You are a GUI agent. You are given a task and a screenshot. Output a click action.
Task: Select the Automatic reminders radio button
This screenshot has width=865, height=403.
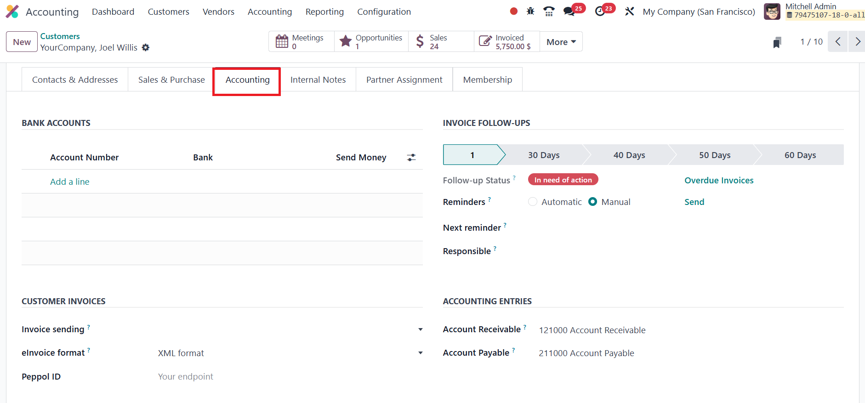coord(533,202)
